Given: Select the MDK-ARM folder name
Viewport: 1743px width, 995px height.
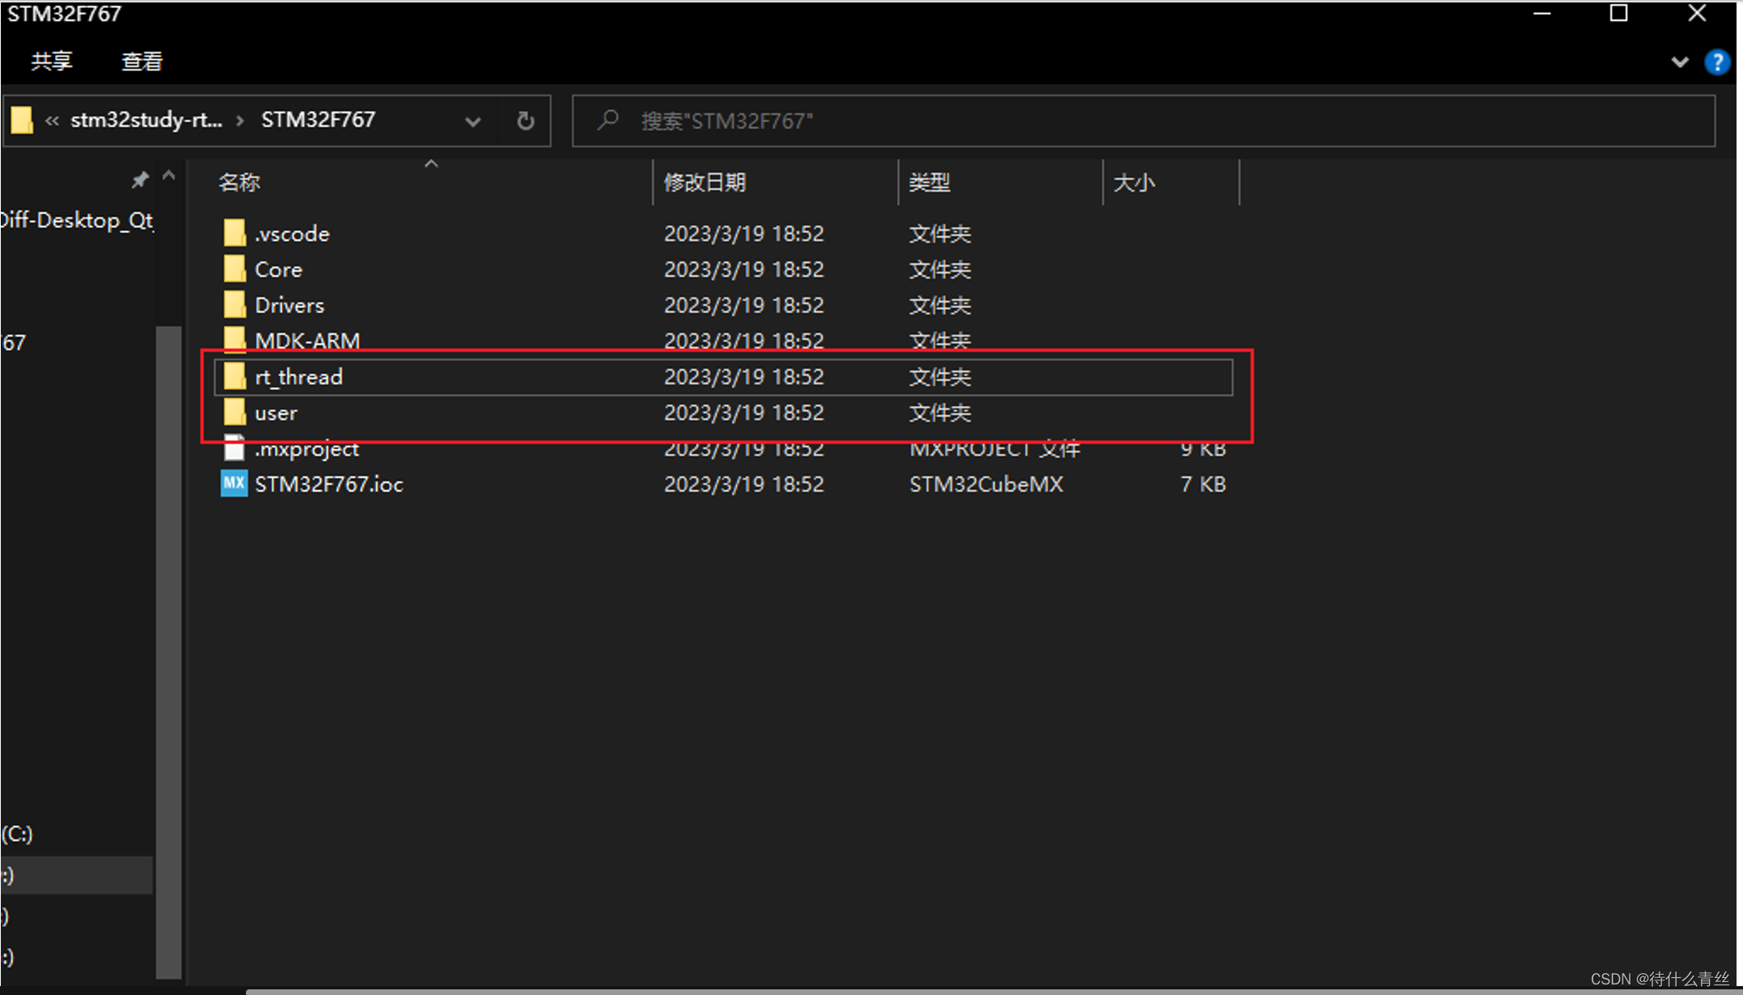Looking at the screenshot, I should pyautogui.click(x=307, y=341).
